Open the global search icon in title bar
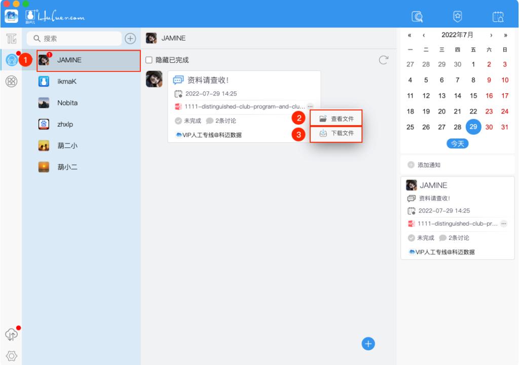 417,16
